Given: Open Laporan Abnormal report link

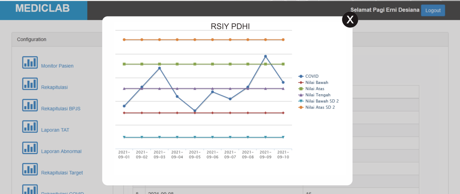Looking at the screenshot, I should point(61,151).
